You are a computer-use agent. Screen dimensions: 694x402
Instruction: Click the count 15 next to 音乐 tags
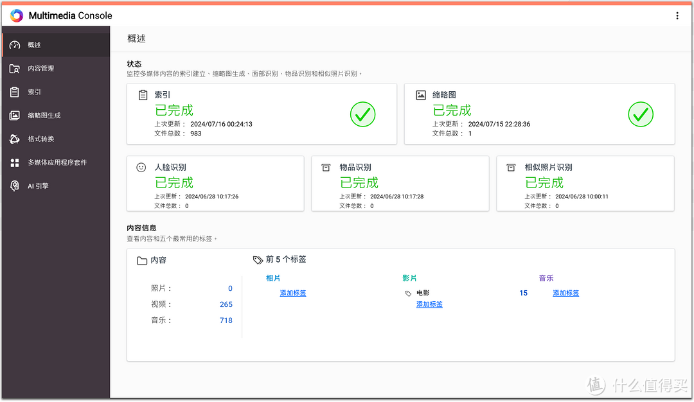pos(523,292)
